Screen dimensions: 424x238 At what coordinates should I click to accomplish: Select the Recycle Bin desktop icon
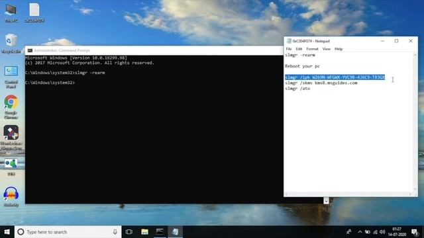(11, 43)
